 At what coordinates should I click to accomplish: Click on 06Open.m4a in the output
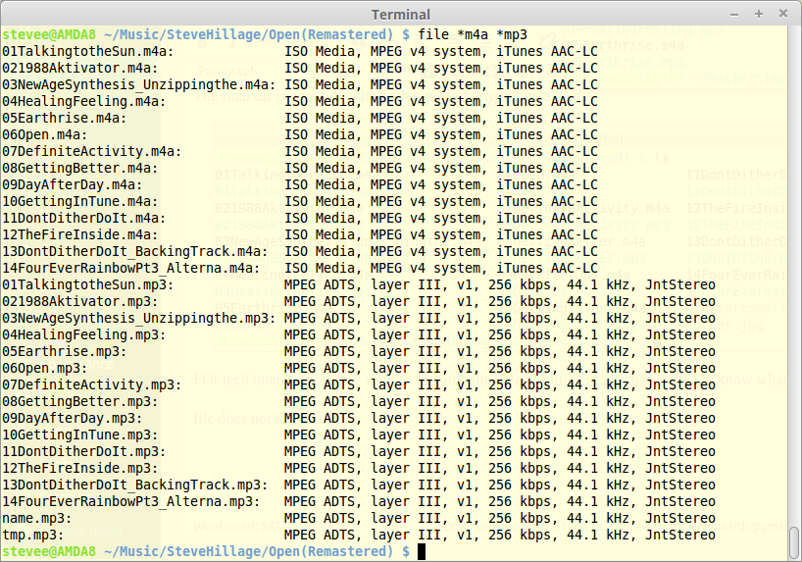click(43, 134)
